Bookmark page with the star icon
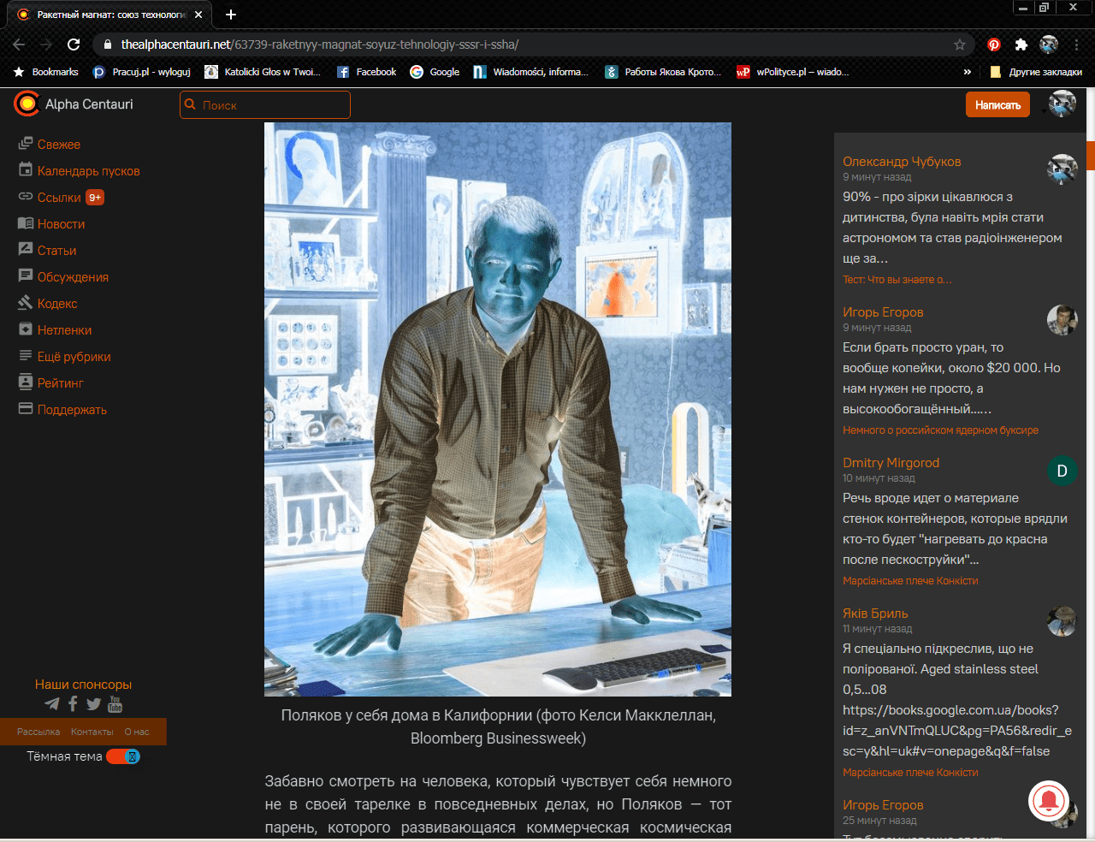The width and height of the screenshot is (1095, 842). tap(960, 44)
